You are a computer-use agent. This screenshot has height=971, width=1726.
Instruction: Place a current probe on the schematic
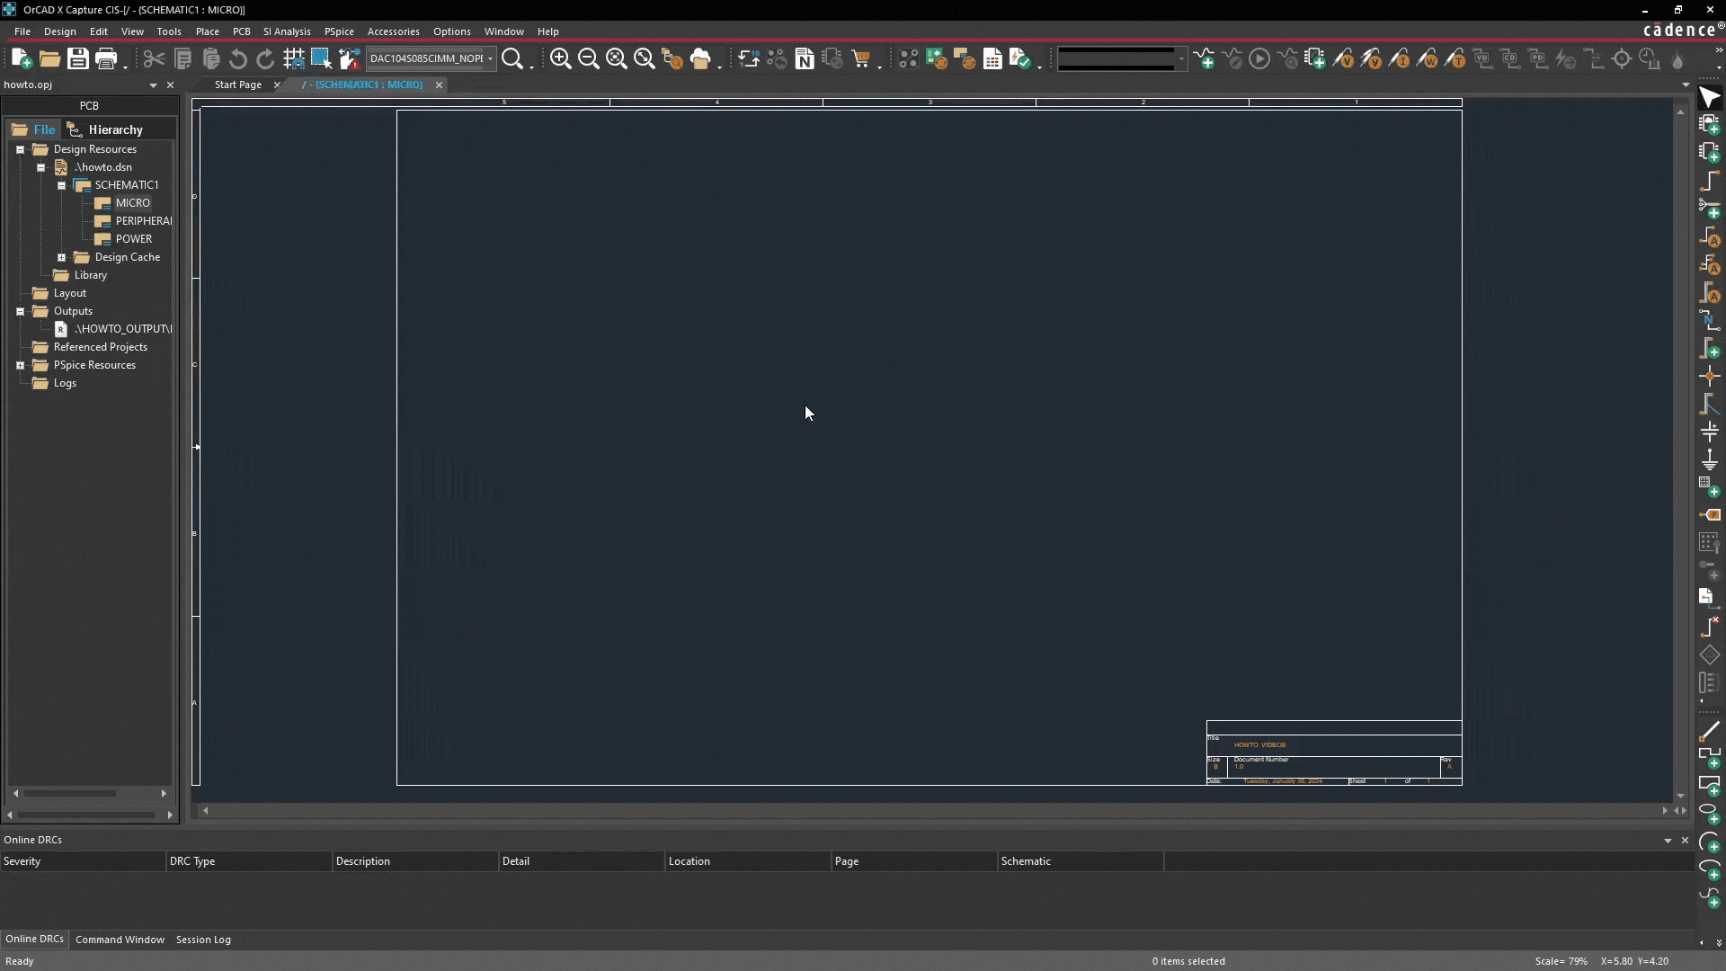(1401, 58)
